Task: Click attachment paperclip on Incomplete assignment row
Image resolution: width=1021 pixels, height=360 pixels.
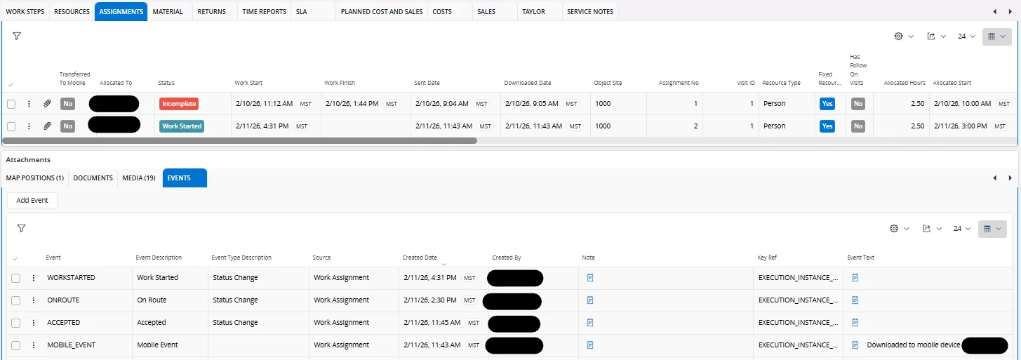Action: click(48, 104)
